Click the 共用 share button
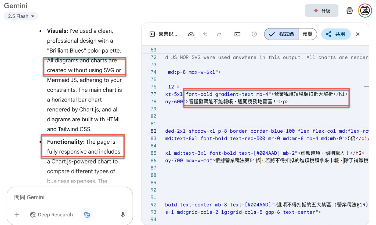The width and height of the screenshot is (376, 225). 336,34
